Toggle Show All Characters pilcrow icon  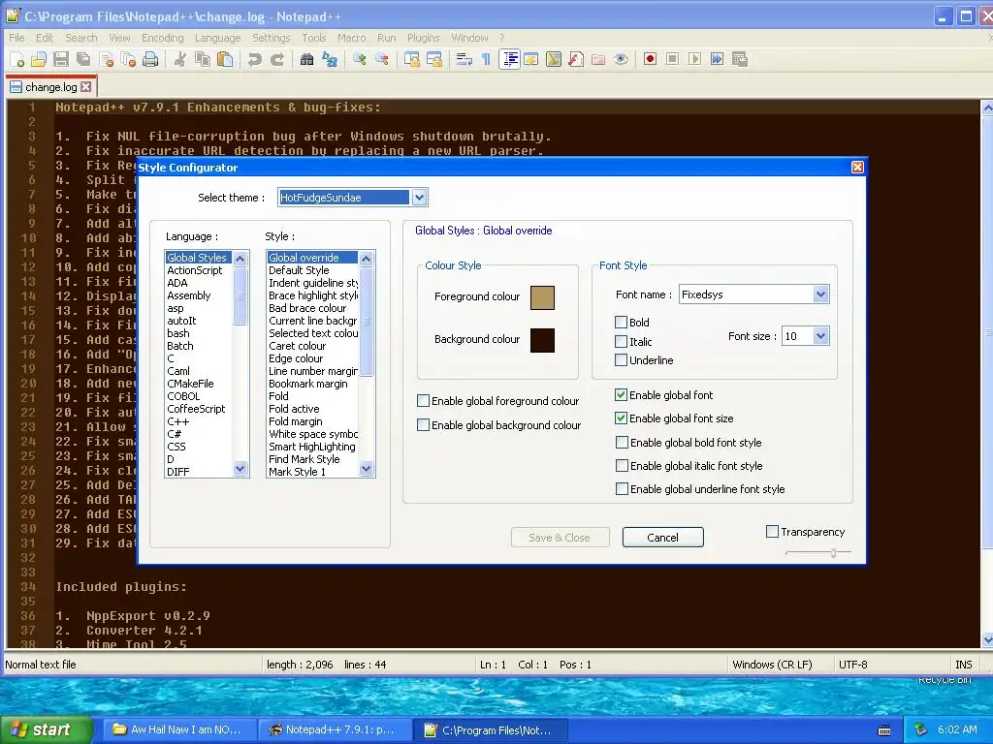click(487, 59)
